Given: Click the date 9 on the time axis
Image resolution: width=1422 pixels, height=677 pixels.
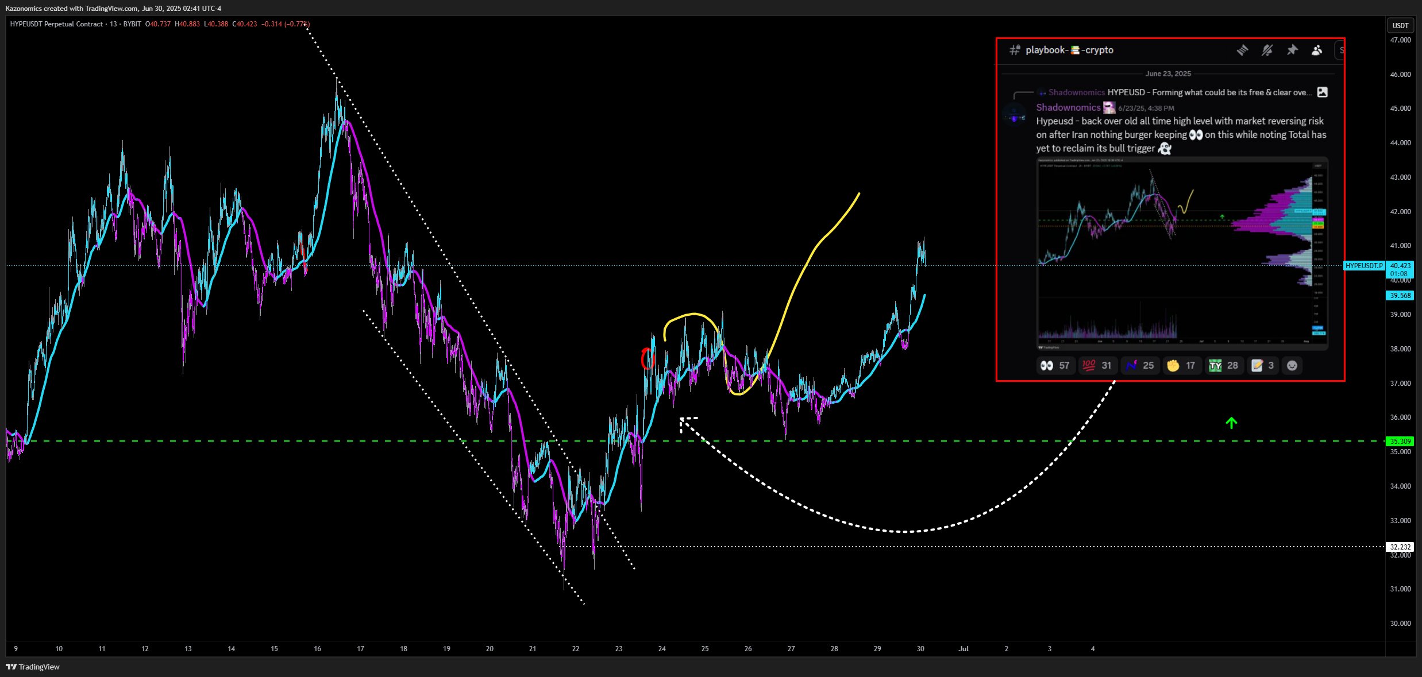Looking at the screenshot, I should (x=16, y=649).
